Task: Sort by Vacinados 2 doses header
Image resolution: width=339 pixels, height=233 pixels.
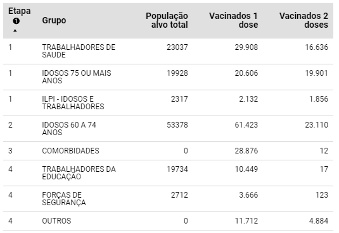Action: click(x=304, y=20)
